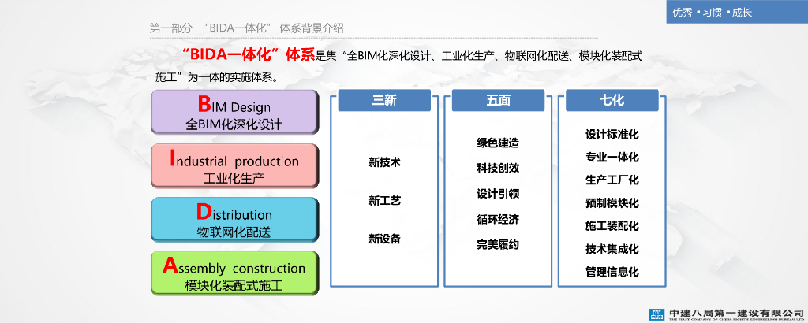Select the text 技术集成化
Viewport: 808px width, 323px height.
612,249
